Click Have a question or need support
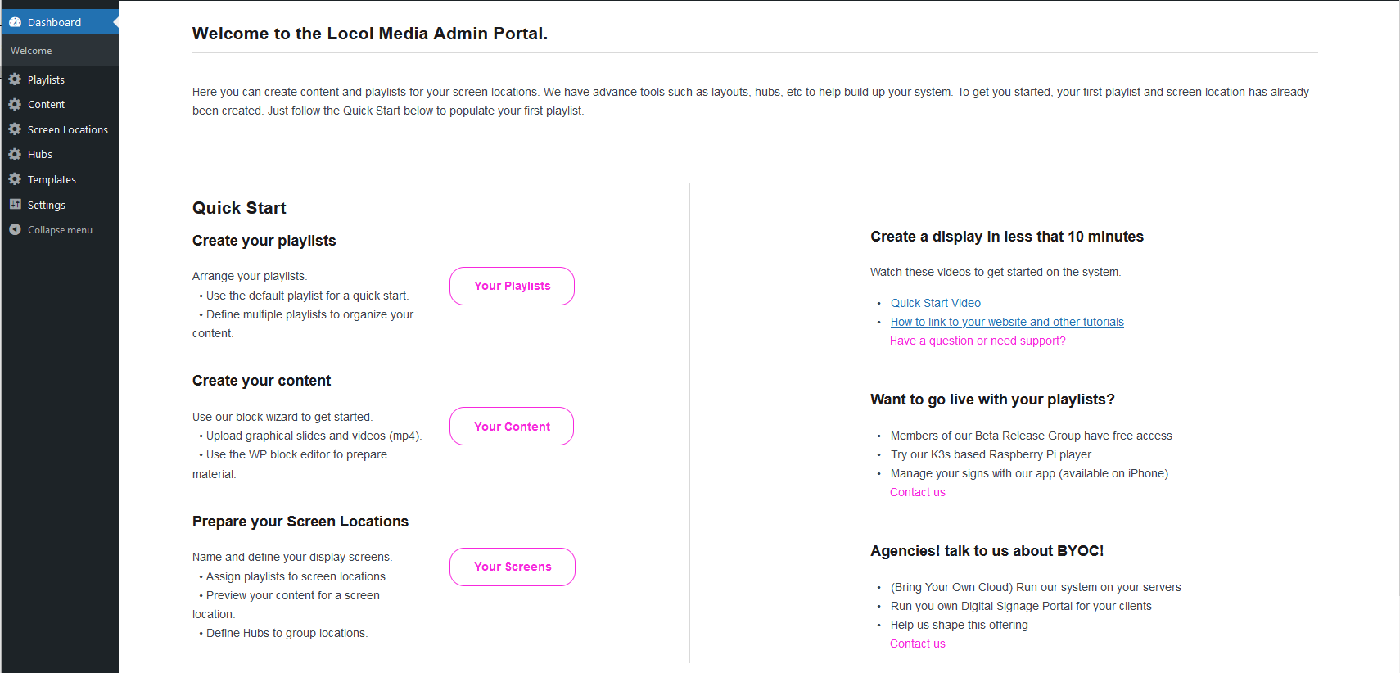 click(x=978, y=340)
